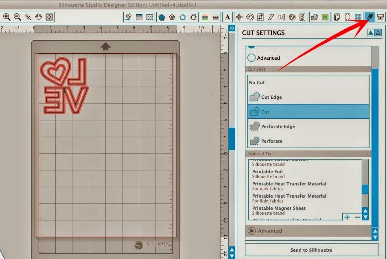Image resolution: width=387 pixels, height=259 pixels.
Task: Click the plus button to add material
Action: pyautogui.click(x=347, y=217)
